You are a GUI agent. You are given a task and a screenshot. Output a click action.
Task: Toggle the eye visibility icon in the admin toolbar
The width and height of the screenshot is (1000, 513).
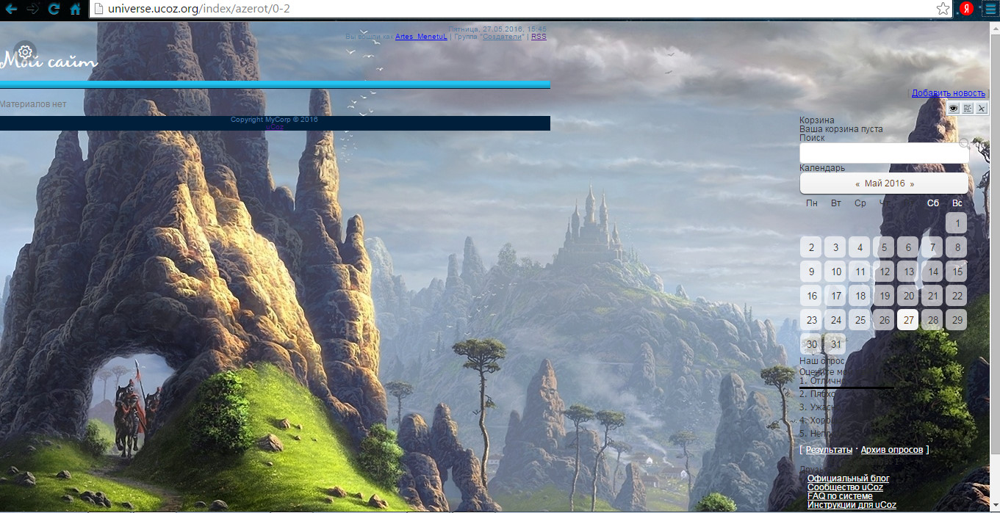(x=954, y=108)
